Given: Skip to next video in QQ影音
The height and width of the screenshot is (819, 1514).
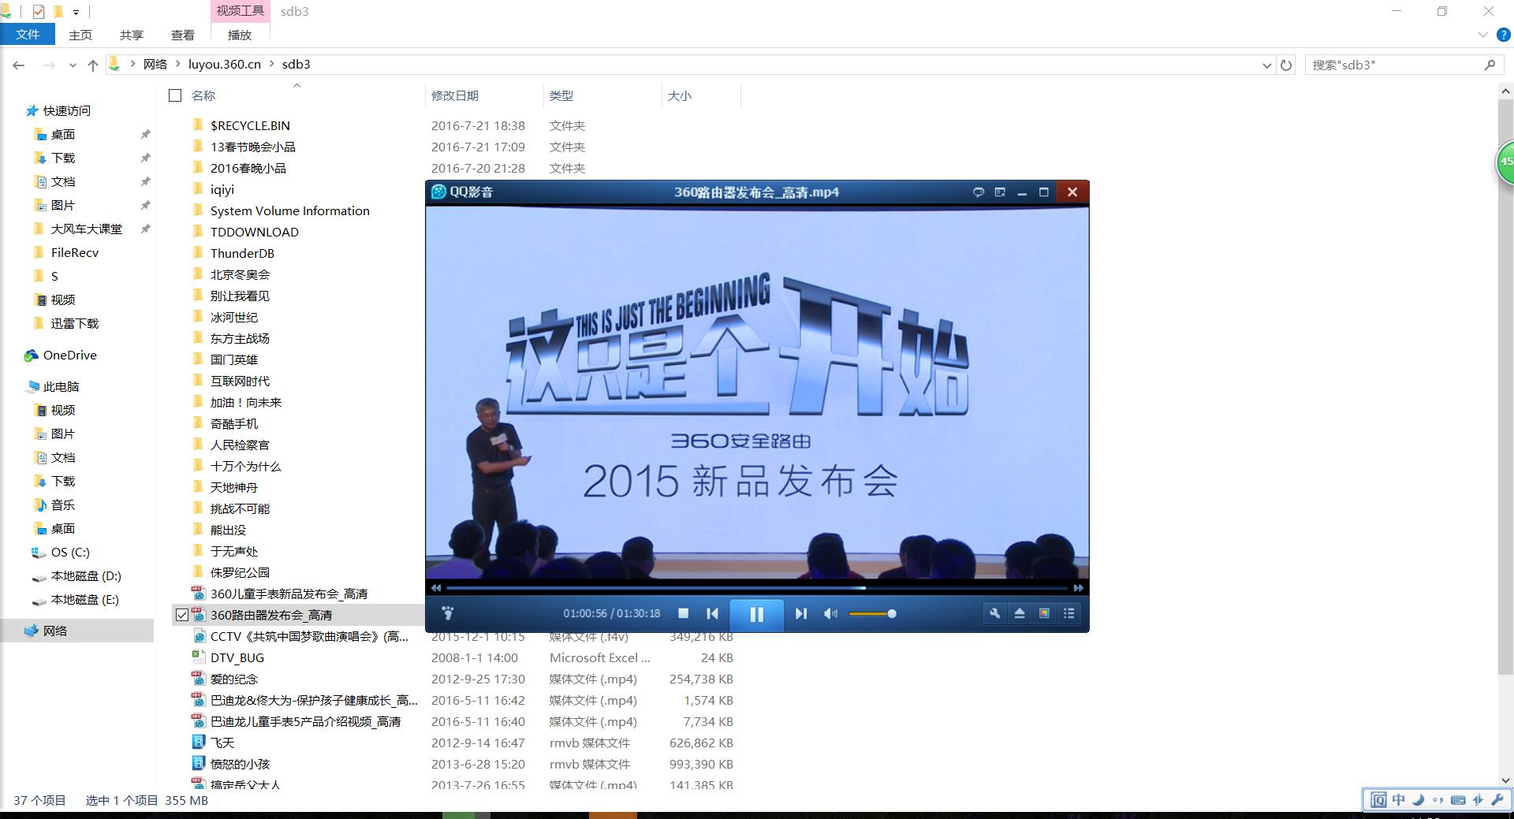Looking at the screenshot, I should 800,613.
